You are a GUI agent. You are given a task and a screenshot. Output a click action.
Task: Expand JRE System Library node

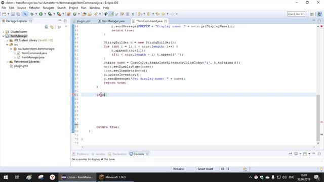click(x=7, y=40)
